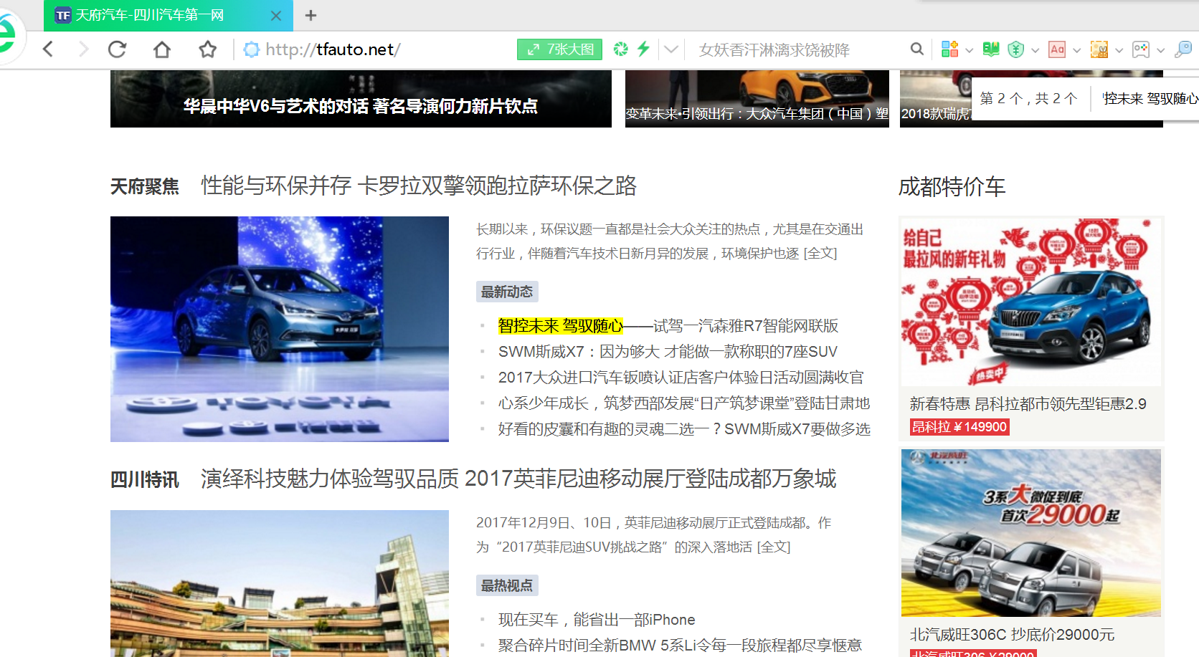Expand the address bar dropdown chevron
The image size is (1199, 657).
click(x=671, y=49)
